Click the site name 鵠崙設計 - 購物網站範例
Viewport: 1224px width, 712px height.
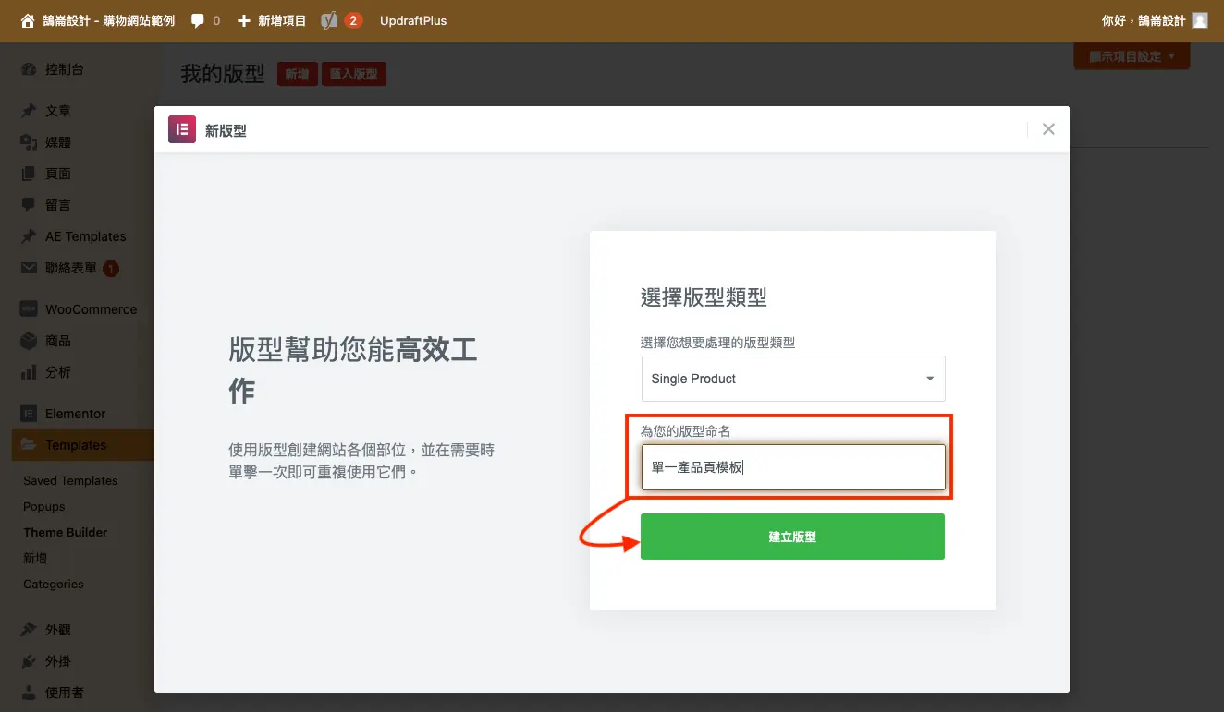coord(108,20)
